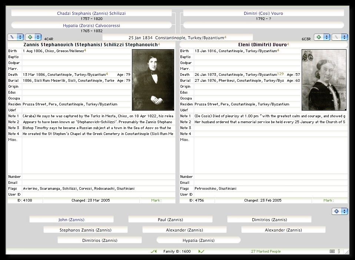Select child John (Zannis)
Image resolution: width=355 pixels, height=260 pixels.
point(71,220)
